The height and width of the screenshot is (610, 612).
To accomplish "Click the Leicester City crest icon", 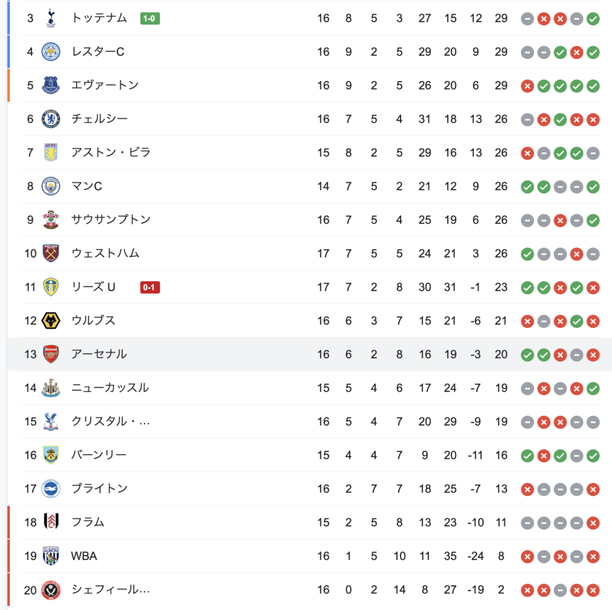I will 51,52.
